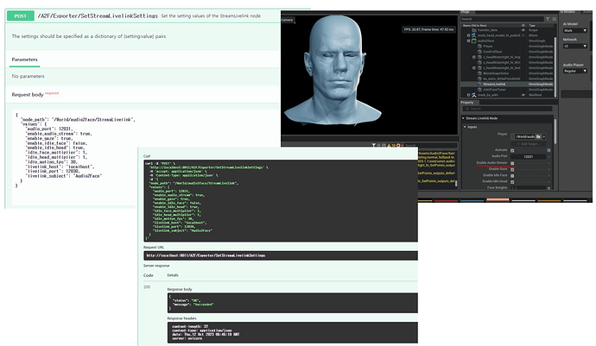Click the Audio Port value field

[x=529, y=157]
